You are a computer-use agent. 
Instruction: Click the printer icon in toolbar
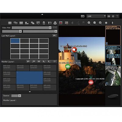pyautogui.click(x=55, y=23)
